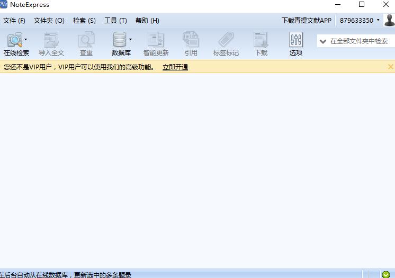
Task: Open the 检索 (S) menu
Action: [x=84, y=21]
